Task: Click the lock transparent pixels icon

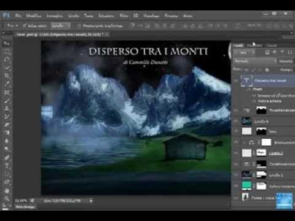Action: pos(246,70)
